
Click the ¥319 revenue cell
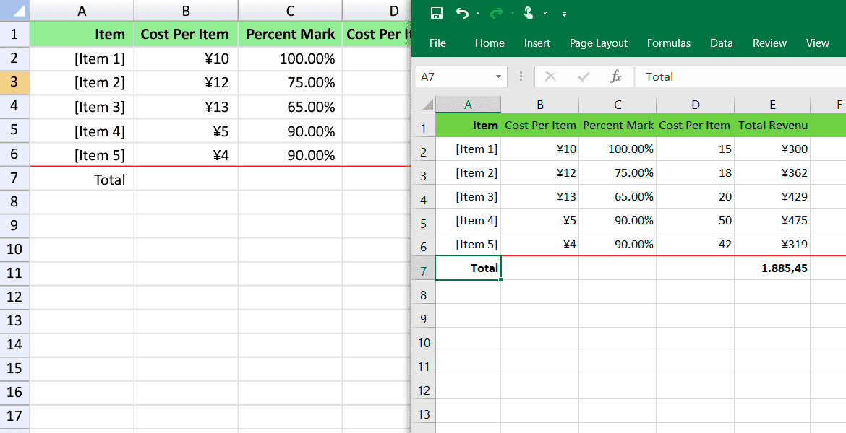click(x=772, y=244)
